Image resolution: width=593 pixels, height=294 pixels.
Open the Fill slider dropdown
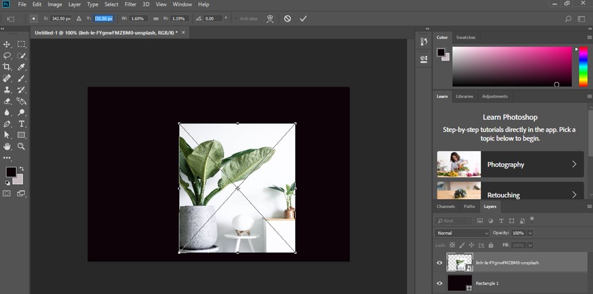point(531,245)
